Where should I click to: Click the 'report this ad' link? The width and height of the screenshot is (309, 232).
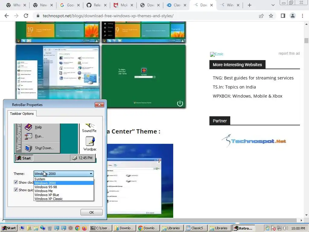(289, 53)
